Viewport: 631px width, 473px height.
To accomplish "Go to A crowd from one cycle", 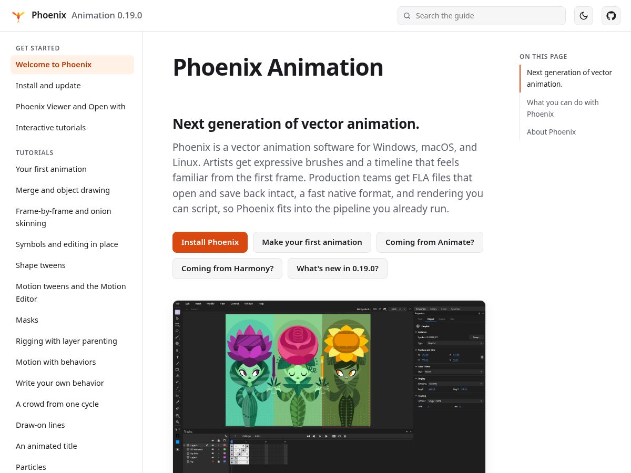I will (x=72, y=404).
